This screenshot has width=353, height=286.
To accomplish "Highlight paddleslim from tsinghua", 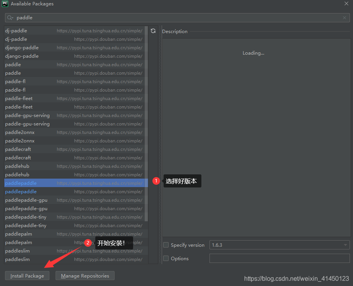I will 76,251.
